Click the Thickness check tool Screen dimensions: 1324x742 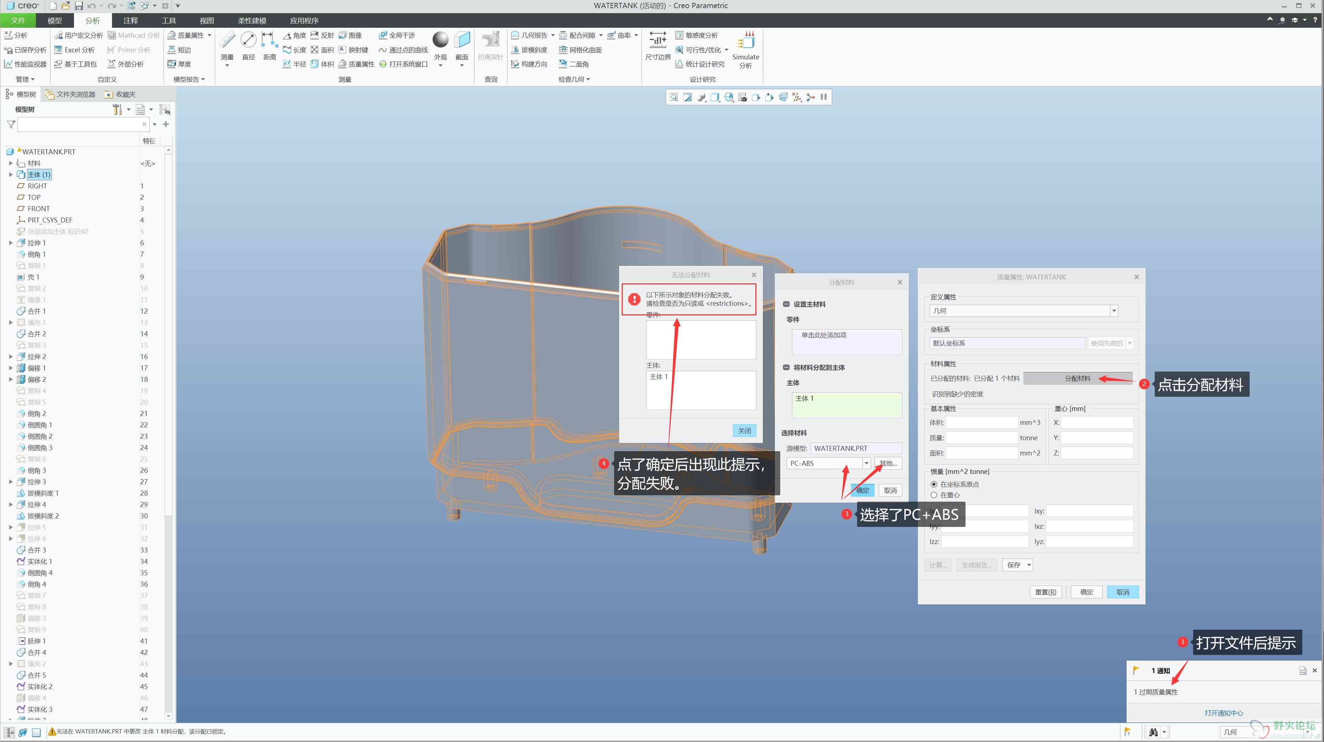pos(179,64)
